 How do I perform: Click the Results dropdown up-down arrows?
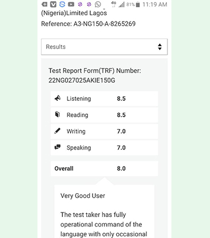(x=160, y=47)
